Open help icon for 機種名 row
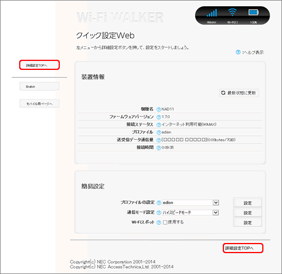The width and height of the screenshot is (282, 274). click(158, 109)
